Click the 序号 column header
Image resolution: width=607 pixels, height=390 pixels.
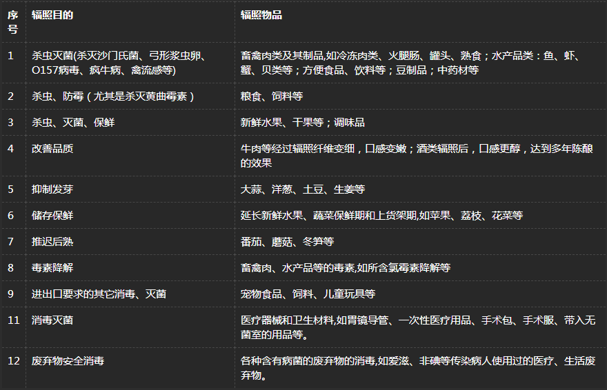(13, 22)
